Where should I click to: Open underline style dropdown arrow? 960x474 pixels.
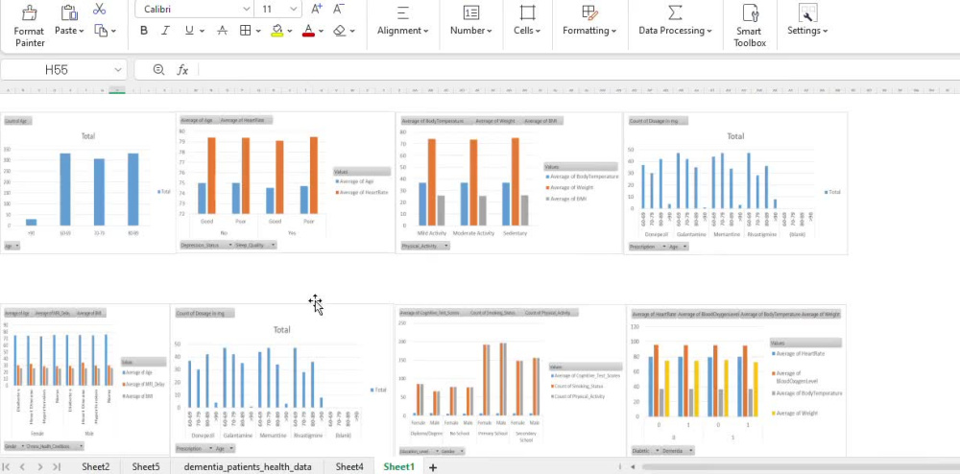tap(202, 31)
